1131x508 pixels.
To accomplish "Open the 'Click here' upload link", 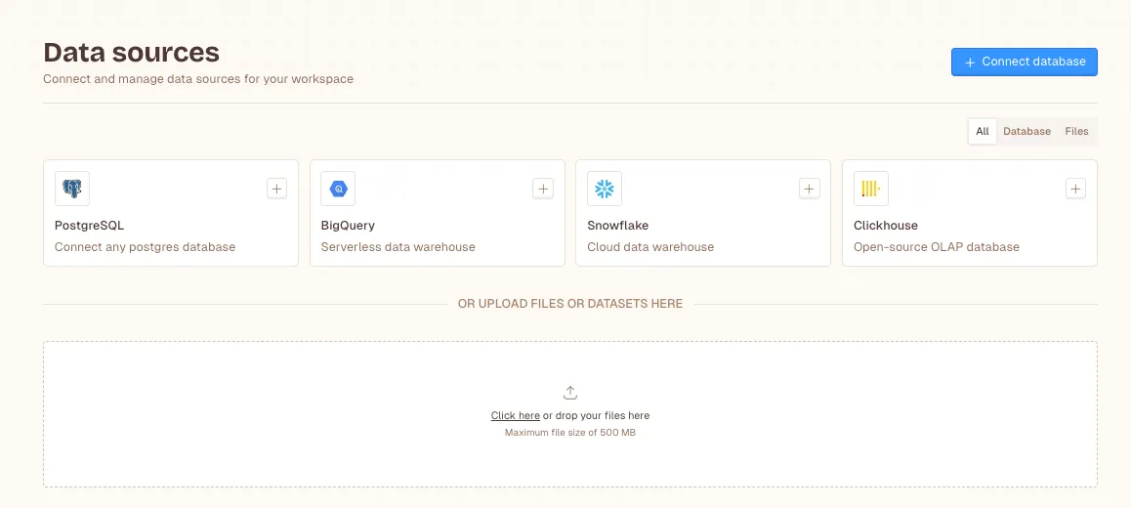I will [516, 415].
